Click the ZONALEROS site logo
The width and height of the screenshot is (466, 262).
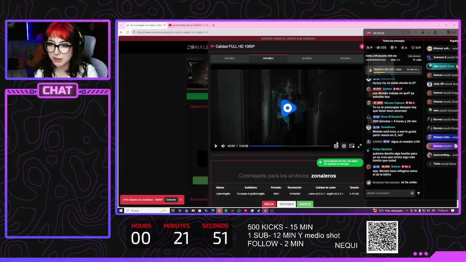pos(197,47)
